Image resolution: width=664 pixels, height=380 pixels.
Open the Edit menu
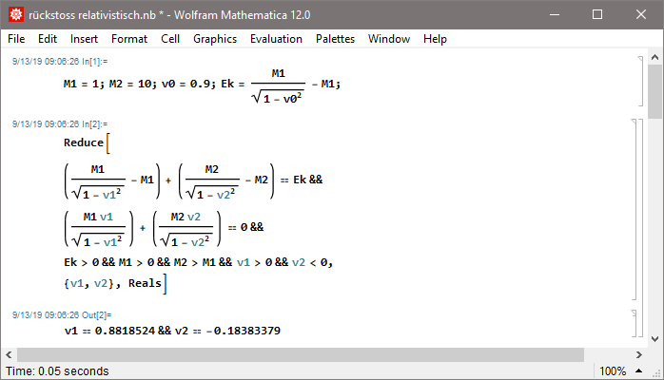pyautogui.click(x=48, y=39)
